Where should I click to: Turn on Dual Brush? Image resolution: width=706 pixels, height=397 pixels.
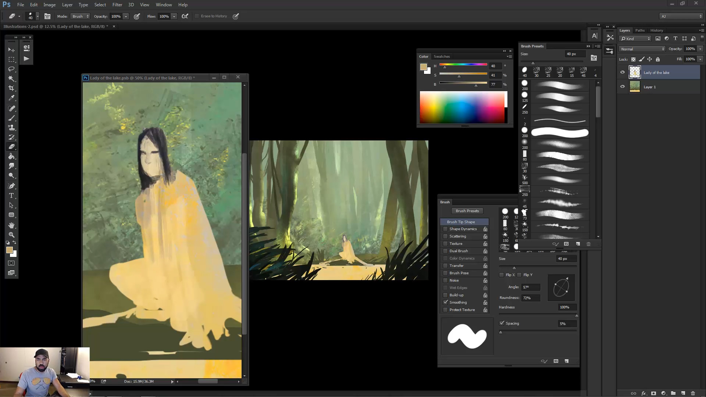pos(445,251)
